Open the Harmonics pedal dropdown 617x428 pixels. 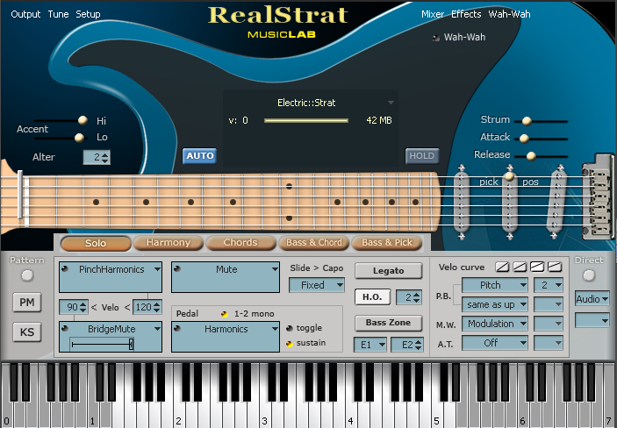click(275, 329)
